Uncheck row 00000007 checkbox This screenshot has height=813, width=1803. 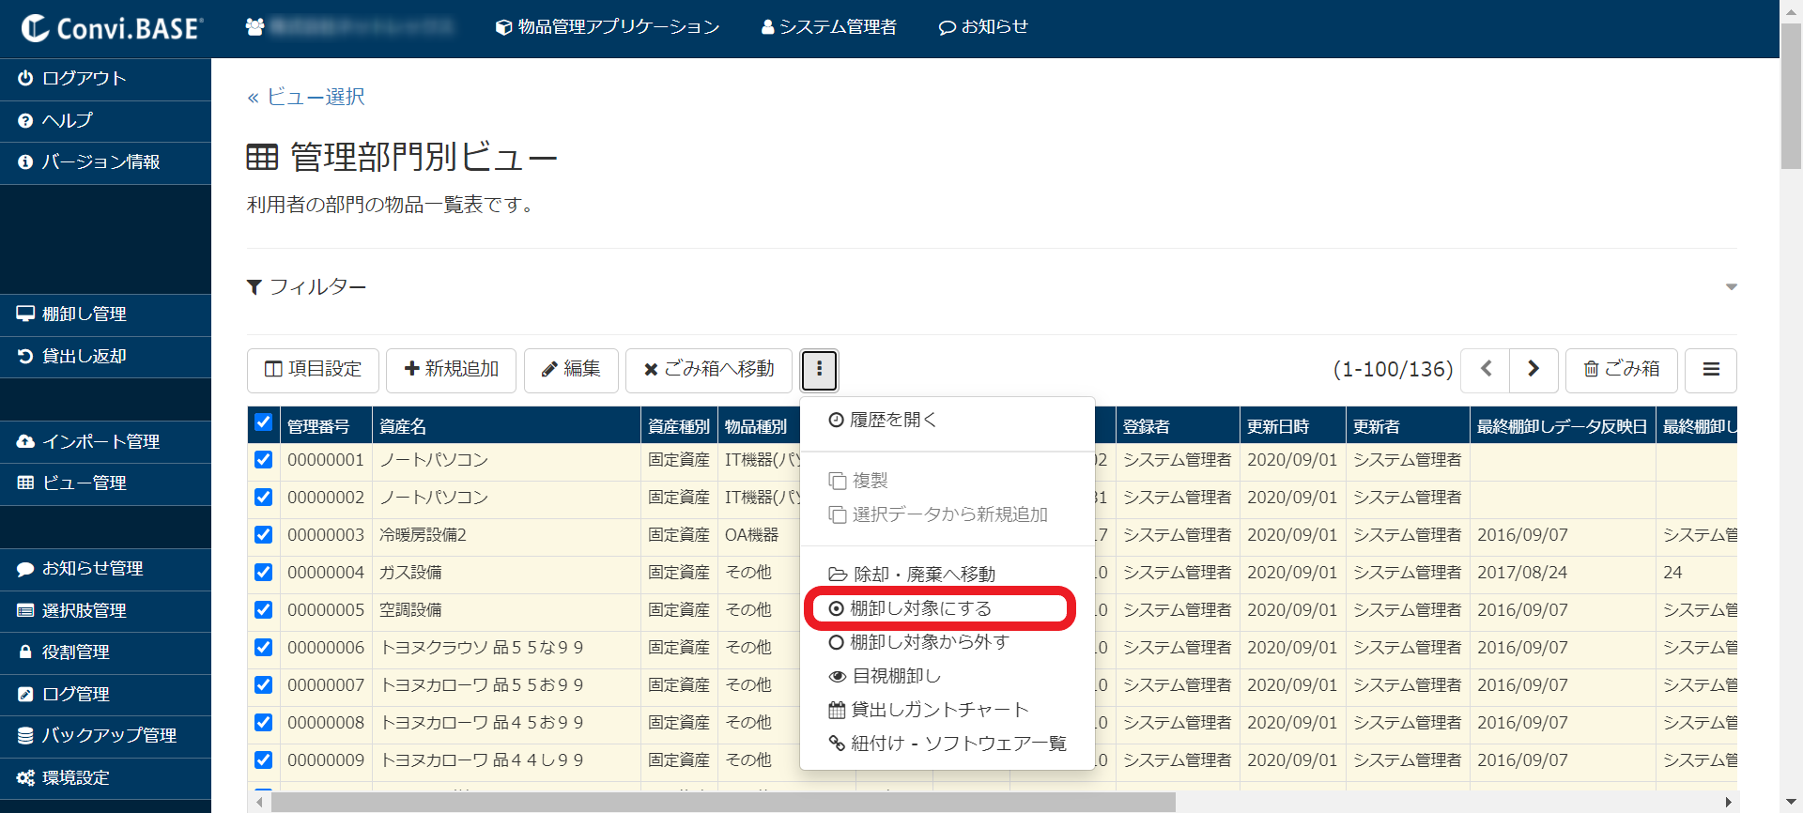coord(264,685)
